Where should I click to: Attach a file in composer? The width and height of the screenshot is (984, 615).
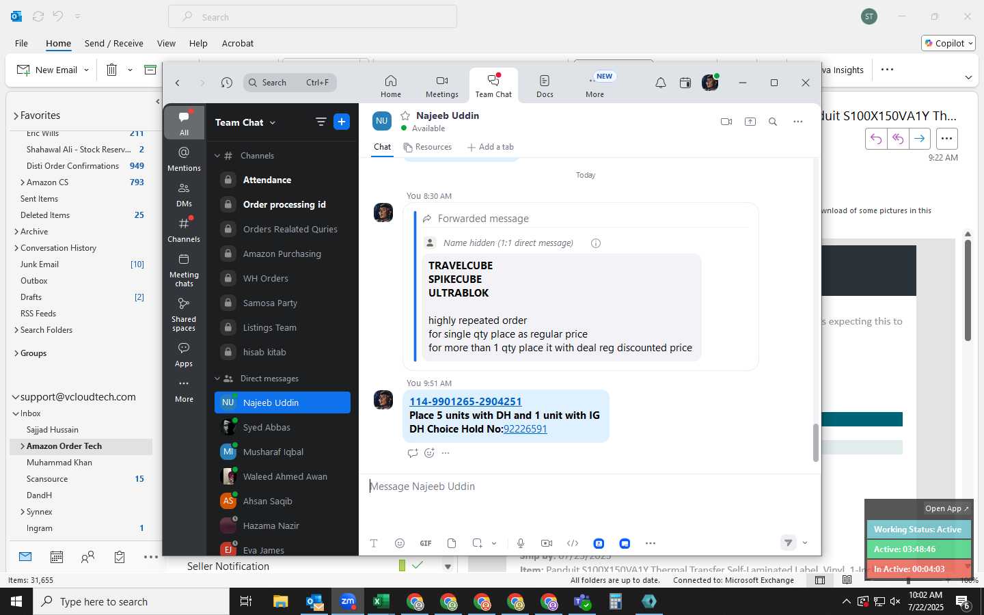click(x=452, y=543)
